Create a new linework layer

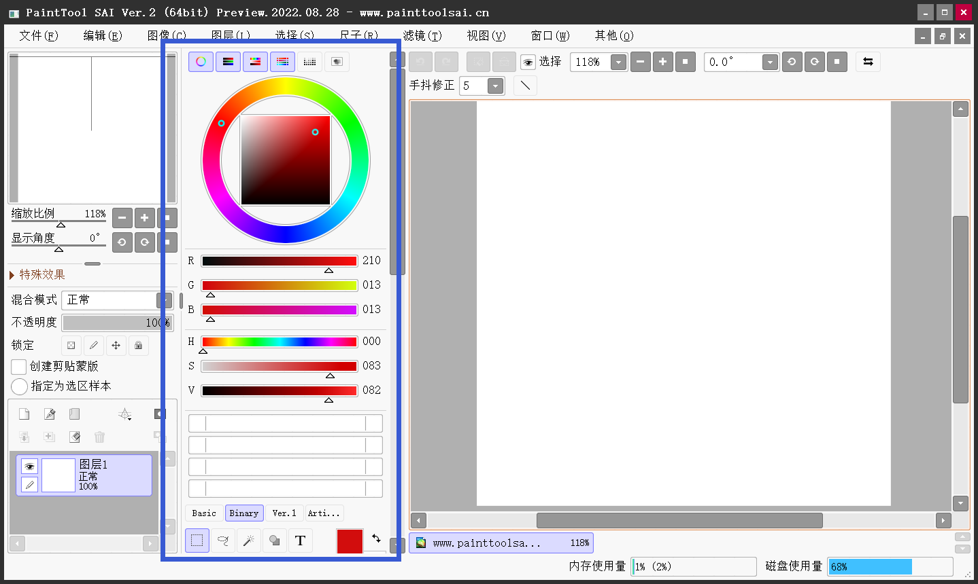pyautogui.click(x=50, y=414)
